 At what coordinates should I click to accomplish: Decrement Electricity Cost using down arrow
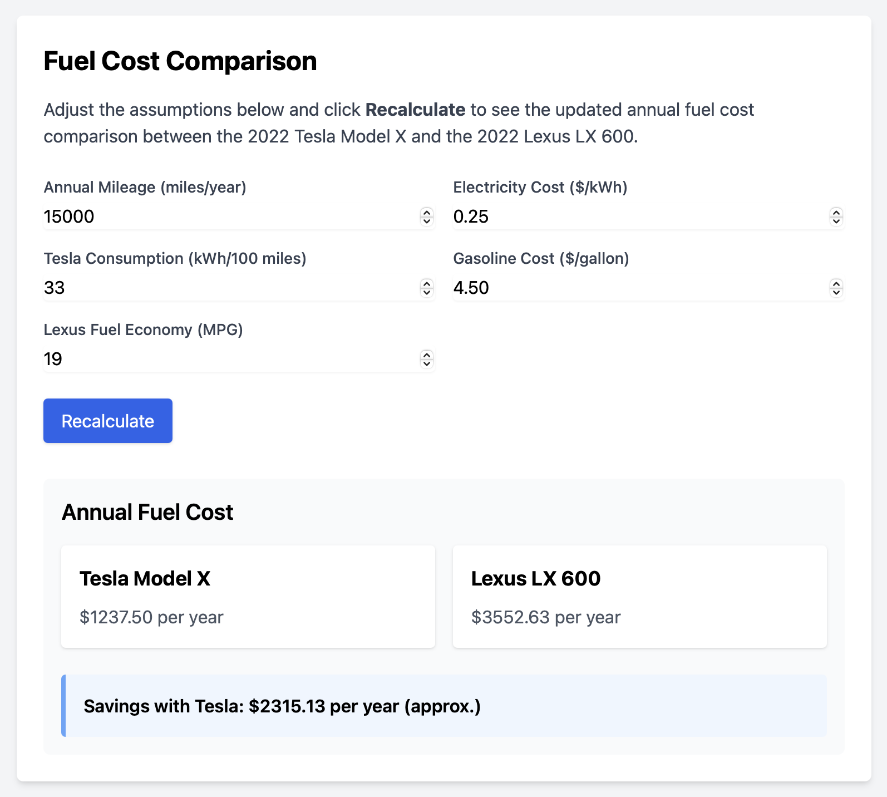pyautogui.click(x=836, y=221)
